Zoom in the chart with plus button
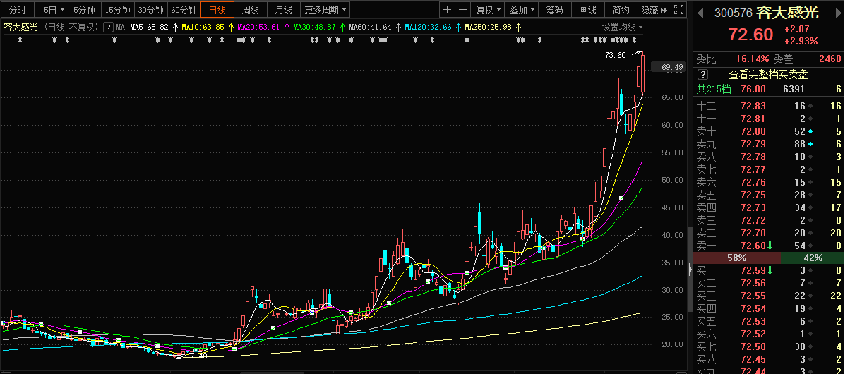 point(447,10)
